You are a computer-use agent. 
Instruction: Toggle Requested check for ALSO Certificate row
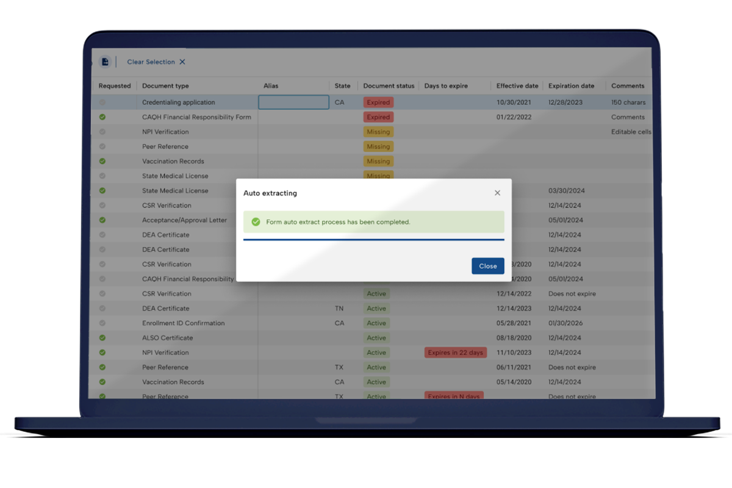click(x=102, y=338)
